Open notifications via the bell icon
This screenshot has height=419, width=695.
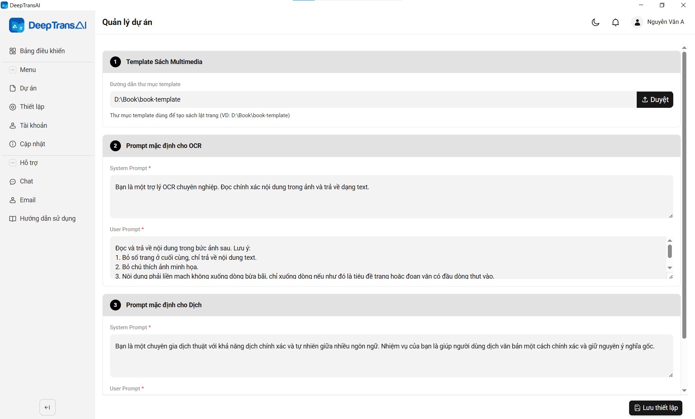pyautogui.click(x=615, y=22)
